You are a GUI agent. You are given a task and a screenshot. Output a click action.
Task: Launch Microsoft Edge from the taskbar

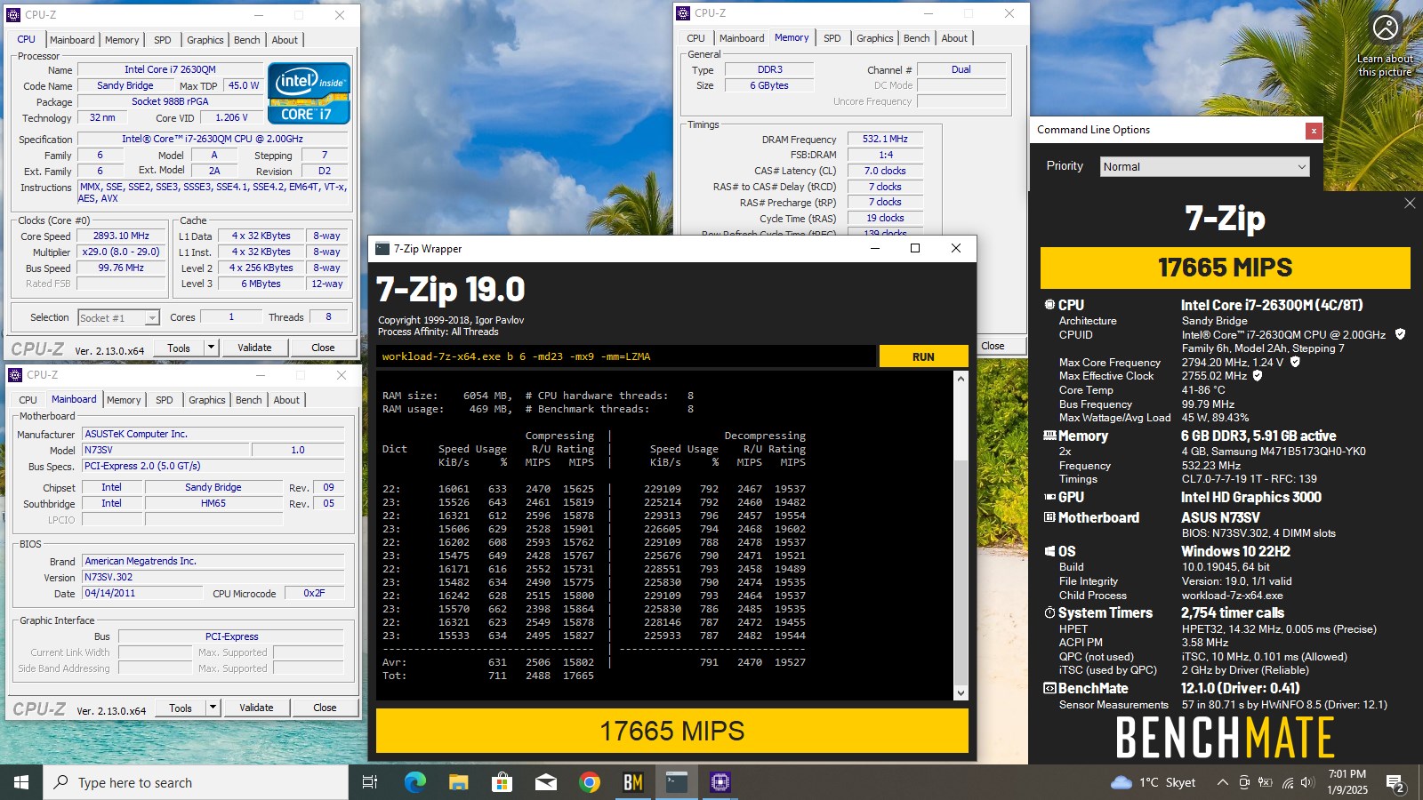[x=414, y=782]
